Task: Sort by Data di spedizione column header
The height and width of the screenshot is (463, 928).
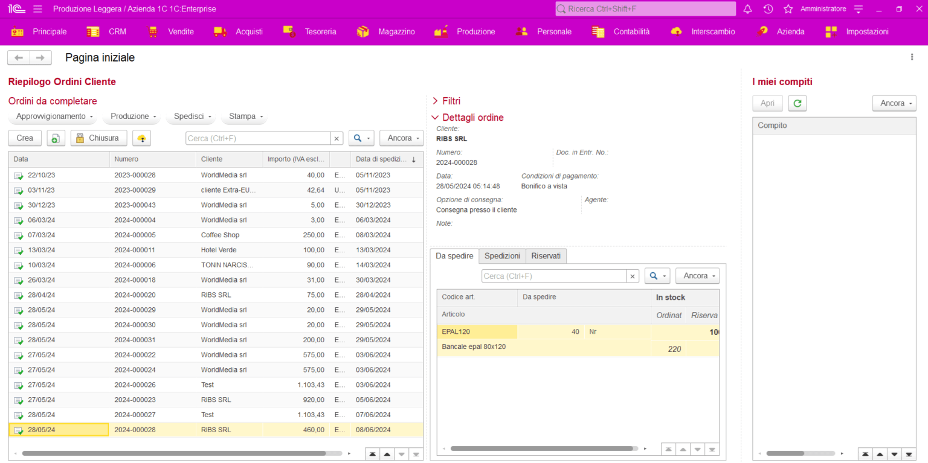Action: pyautogui.click(x=387, y=159)
